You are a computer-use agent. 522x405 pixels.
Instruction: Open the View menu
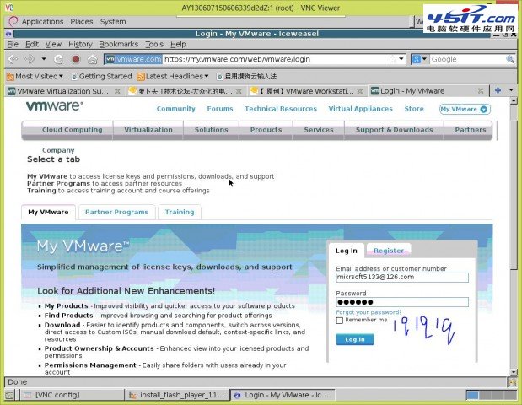click(53, 44)
